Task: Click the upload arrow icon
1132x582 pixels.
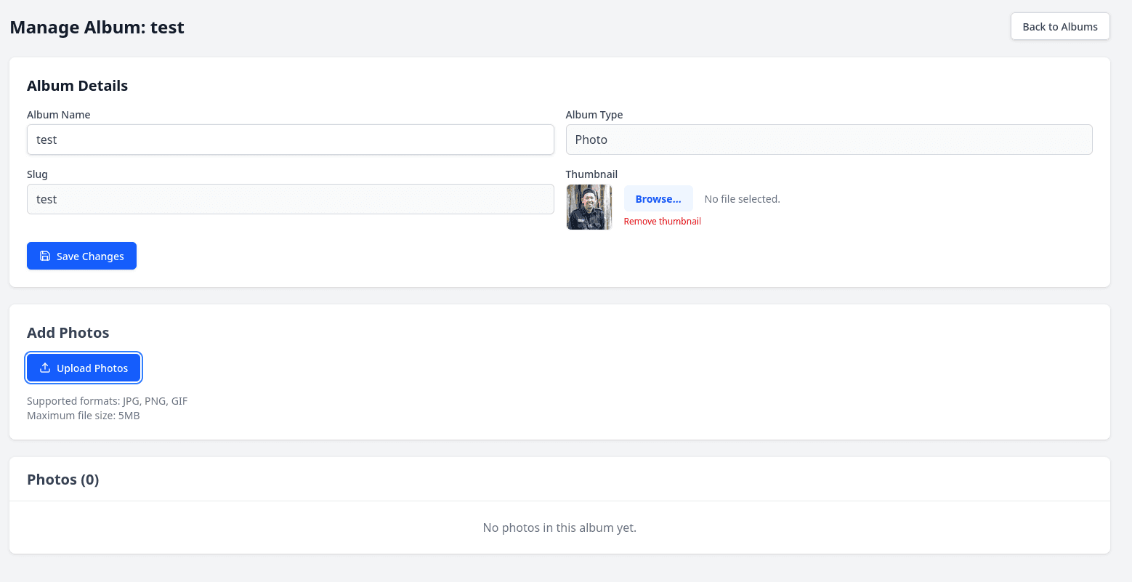Action: (x=45, y=368)
